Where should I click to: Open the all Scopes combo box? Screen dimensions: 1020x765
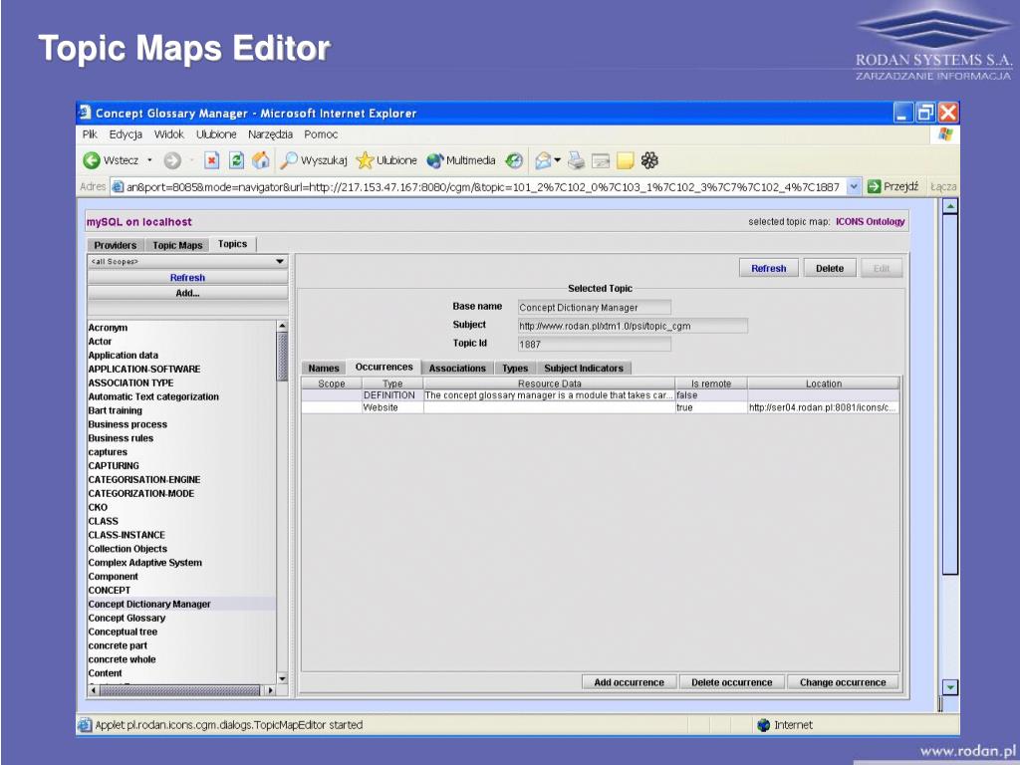(x=188, y=262)
